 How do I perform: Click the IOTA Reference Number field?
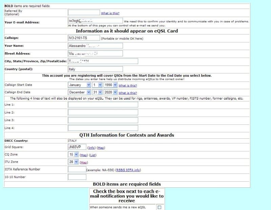(77, 169)
